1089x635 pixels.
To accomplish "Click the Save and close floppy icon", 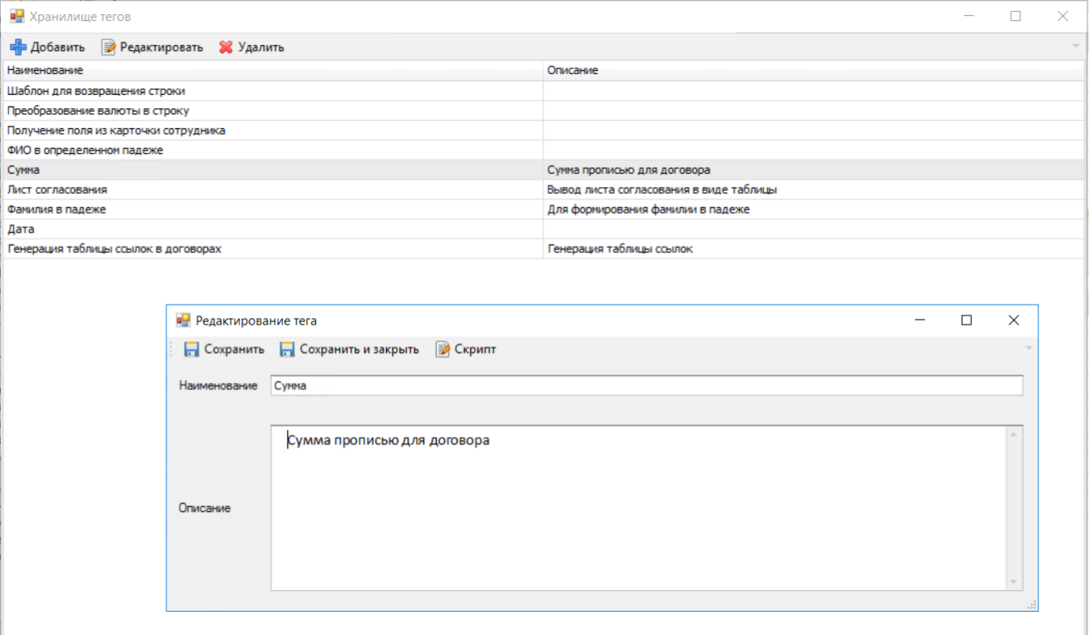I will click(287, 350).
